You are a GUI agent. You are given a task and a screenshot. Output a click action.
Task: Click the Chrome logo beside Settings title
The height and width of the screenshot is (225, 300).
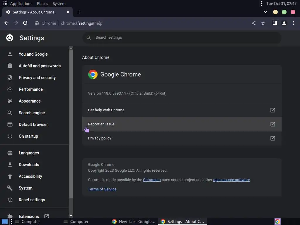coord(10,38)
